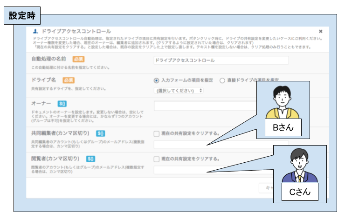The height and width of the screenshot is (219, 345).
Task: Click the オーナー label text
Action: coord(41,103)
